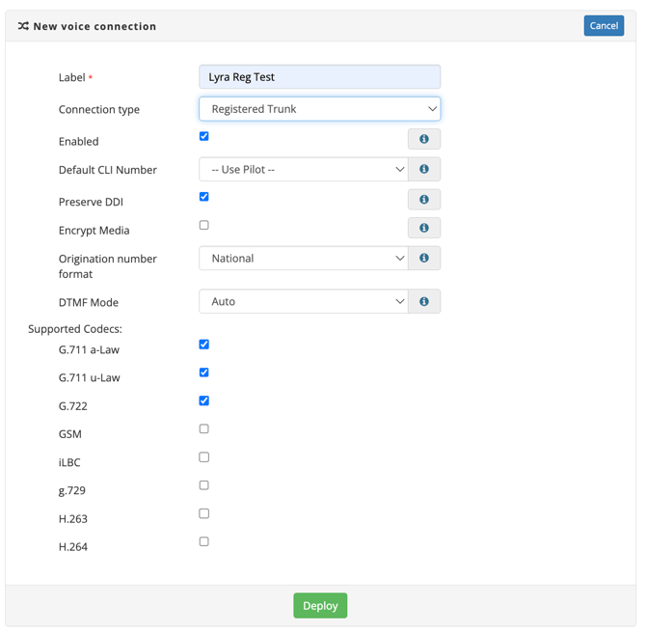Open Origination number format dropdown
This screenshot has height=635, width=646.
304,259
